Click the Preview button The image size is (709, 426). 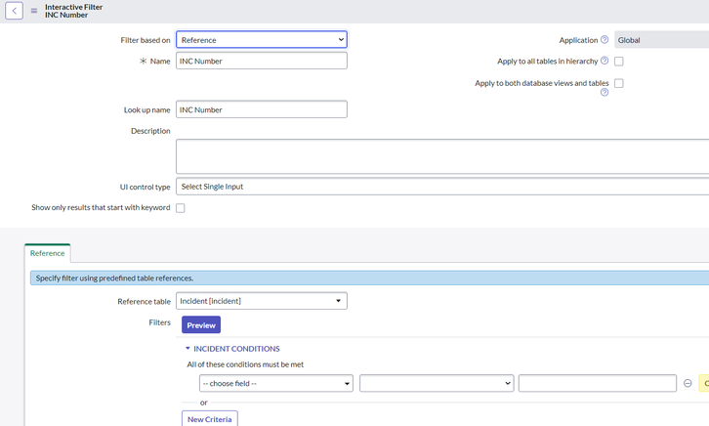201,325
